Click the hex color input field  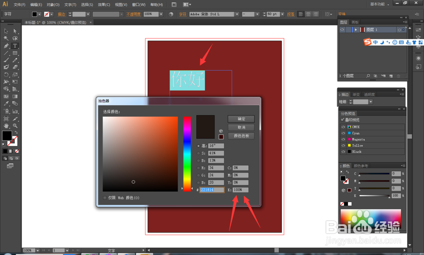tap(212, 190)
